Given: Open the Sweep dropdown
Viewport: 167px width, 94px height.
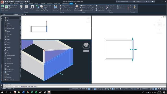Looking at the screenshot, I should point(99,6).
